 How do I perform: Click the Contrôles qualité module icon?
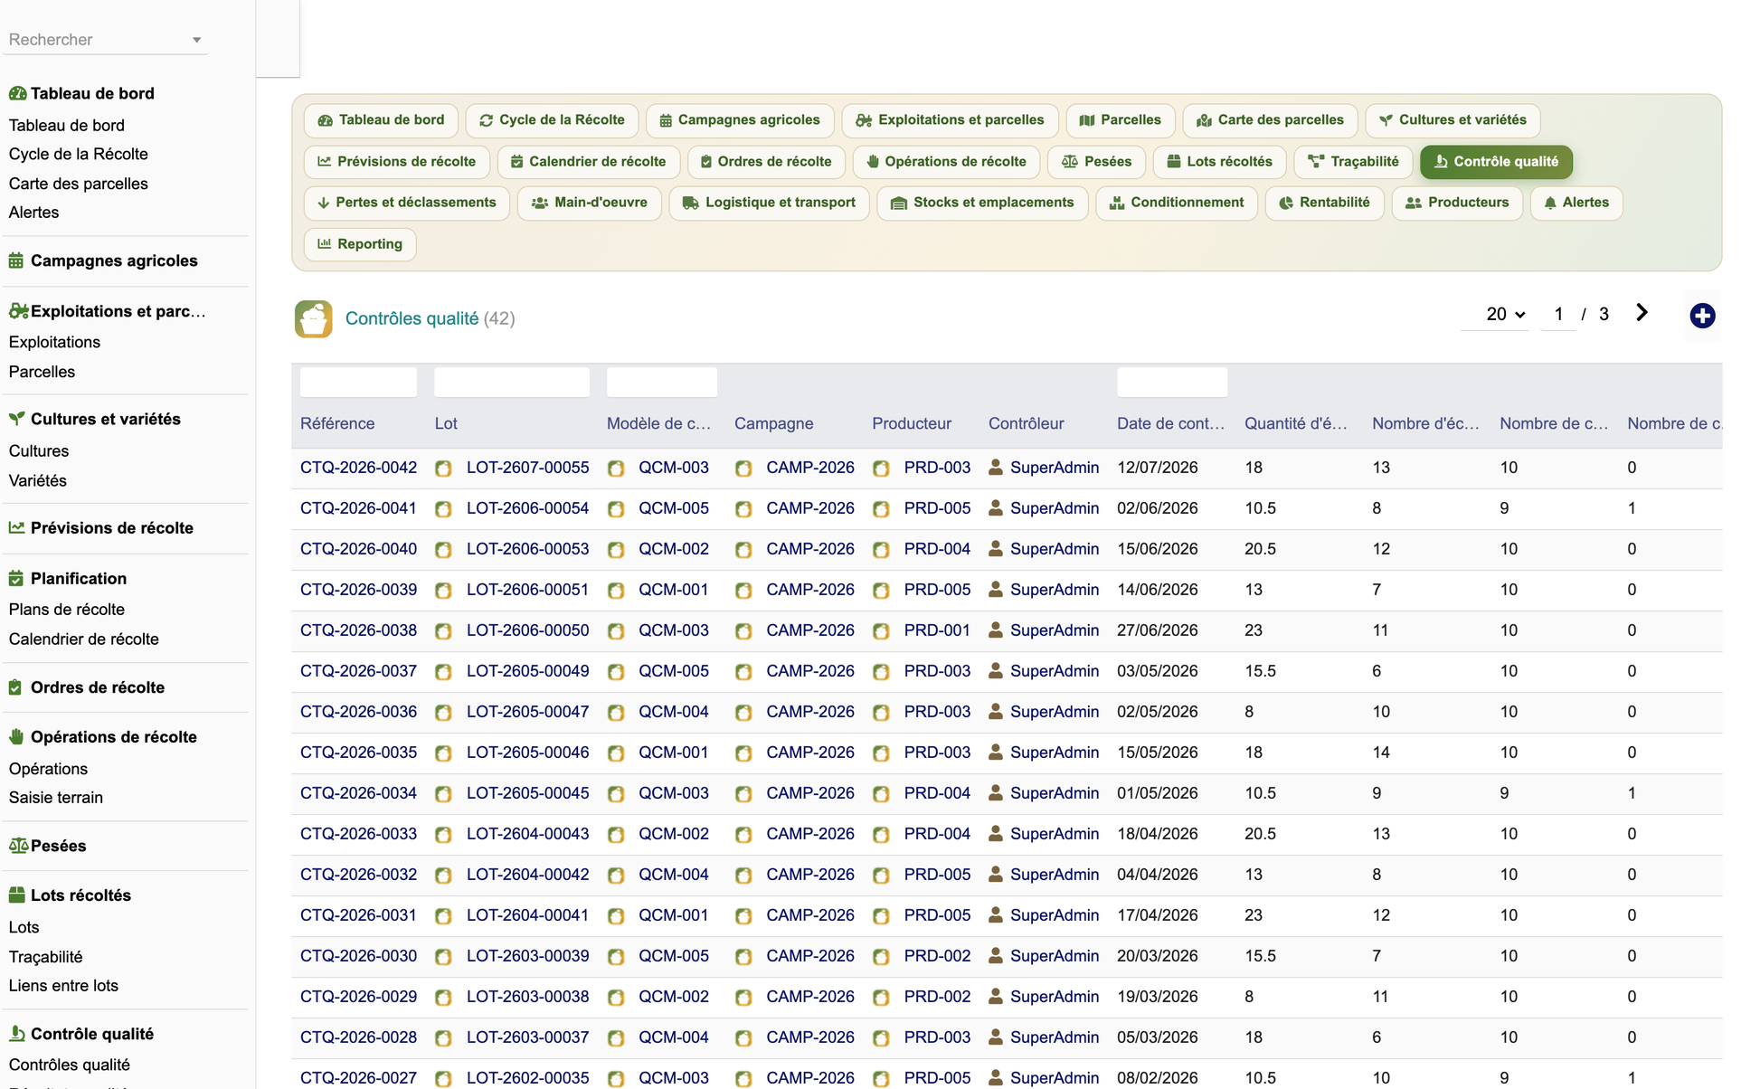(313, 318)
